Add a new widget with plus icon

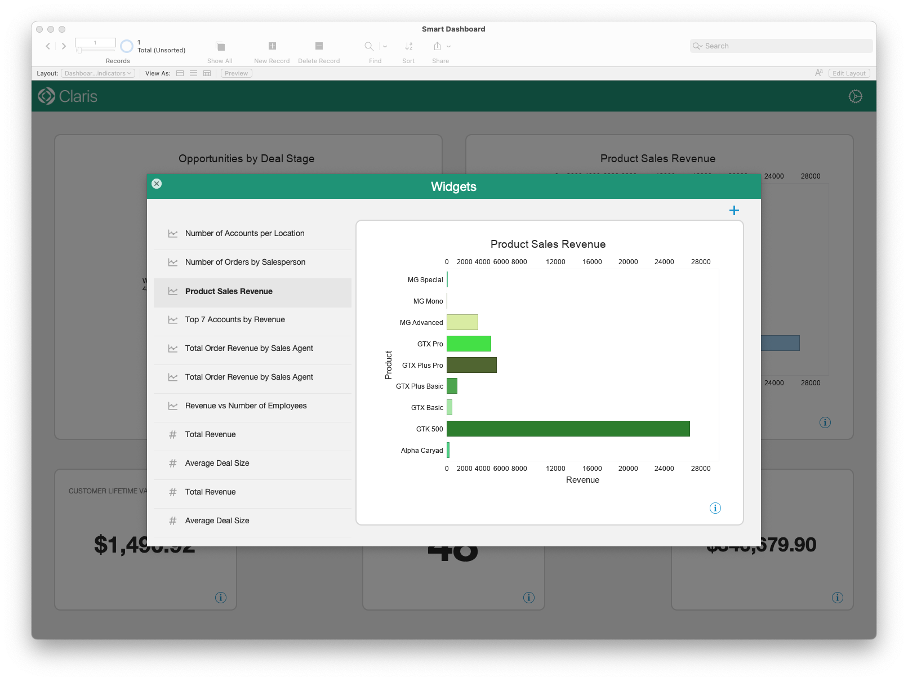734,210
